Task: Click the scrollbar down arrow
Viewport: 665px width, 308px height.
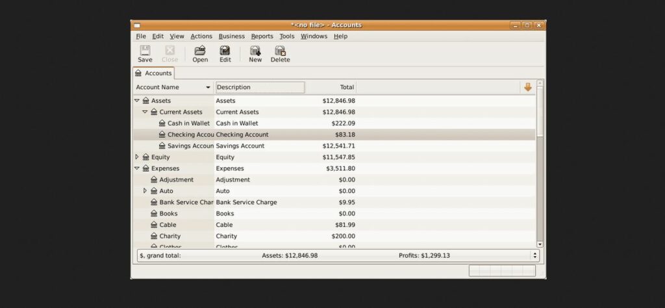Action: pyautogui.click(x=540, y=244)
